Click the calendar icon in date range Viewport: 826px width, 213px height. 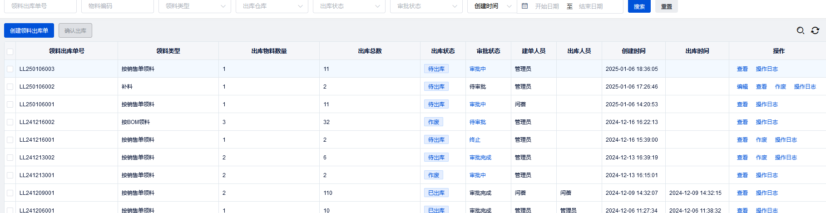[525, 6]
